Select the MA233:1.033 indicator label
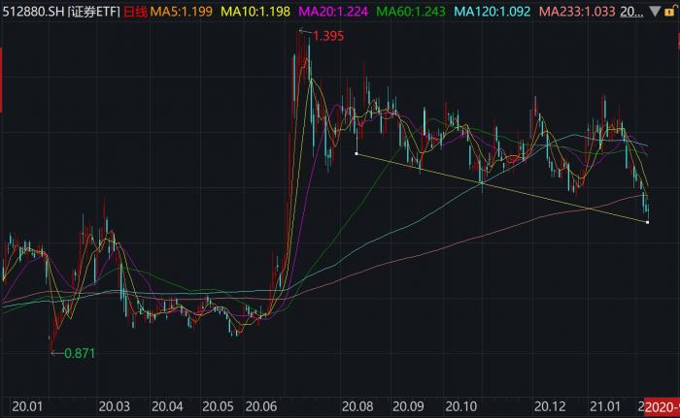 (x=577, y=12)
